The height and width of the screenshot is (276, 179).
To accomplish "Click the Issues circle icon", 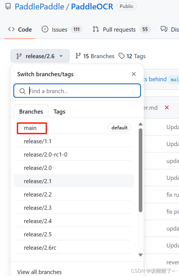I will coord(45,29).
